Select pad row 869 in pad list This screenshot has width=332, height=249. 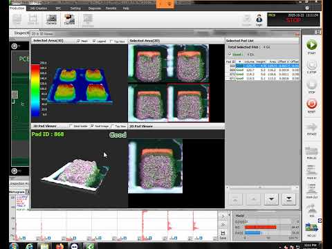262,70
